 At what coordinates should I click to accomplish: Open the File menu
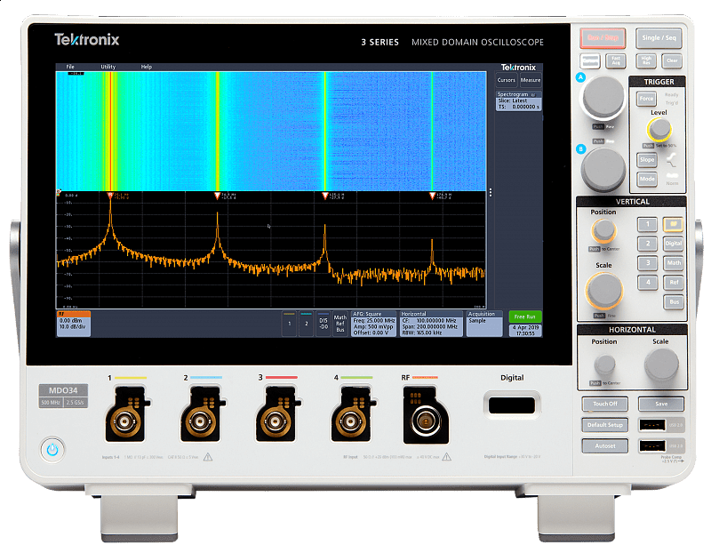pyautogui.click(x=70, y=67)
